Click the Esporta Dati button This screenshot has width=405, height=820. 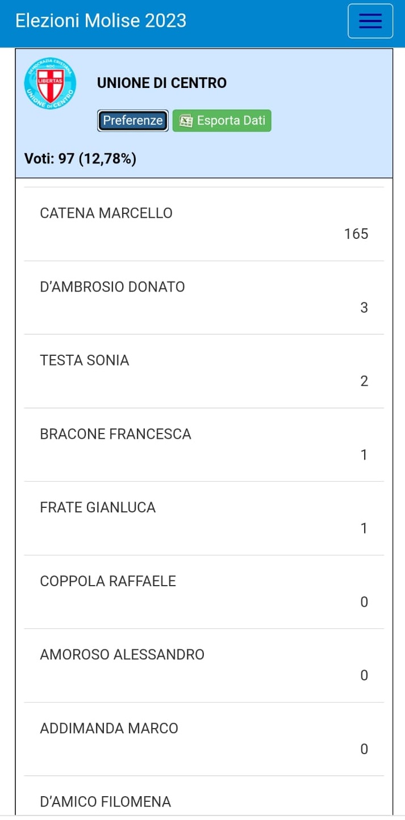222,121
